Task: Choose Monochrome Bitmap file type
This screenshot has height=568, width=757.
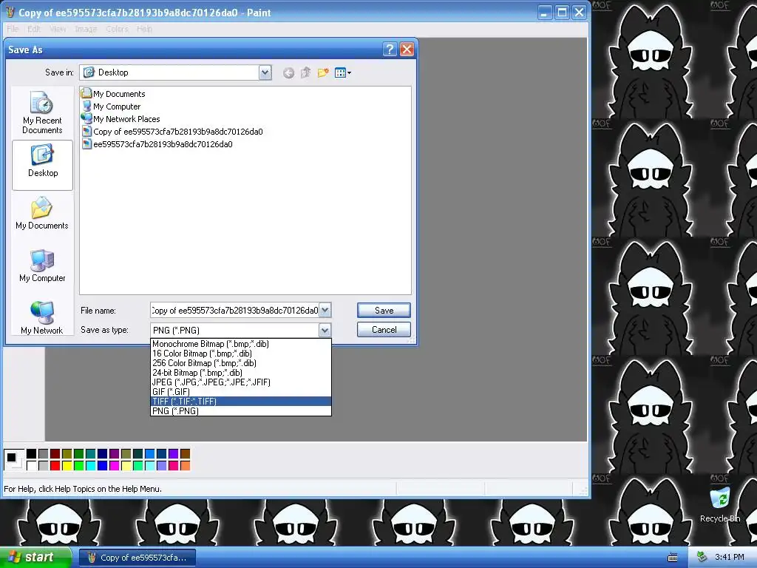Action: coord(241,344)
